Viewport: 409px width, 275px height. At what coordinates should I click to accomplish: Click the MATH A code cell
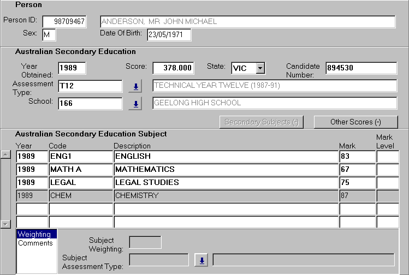click(80, 170)
